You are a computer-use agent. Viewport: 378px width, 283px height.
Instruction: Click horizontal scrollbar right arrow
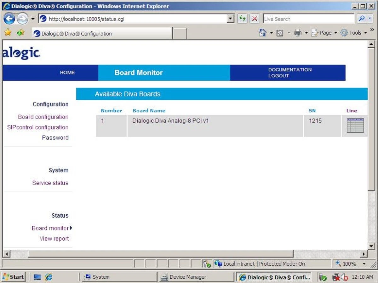[364, 253]
